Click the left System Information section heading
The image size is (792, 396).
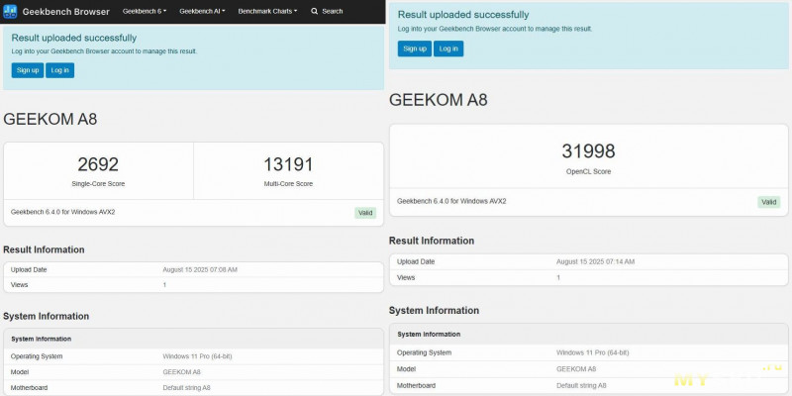[46, 316]
